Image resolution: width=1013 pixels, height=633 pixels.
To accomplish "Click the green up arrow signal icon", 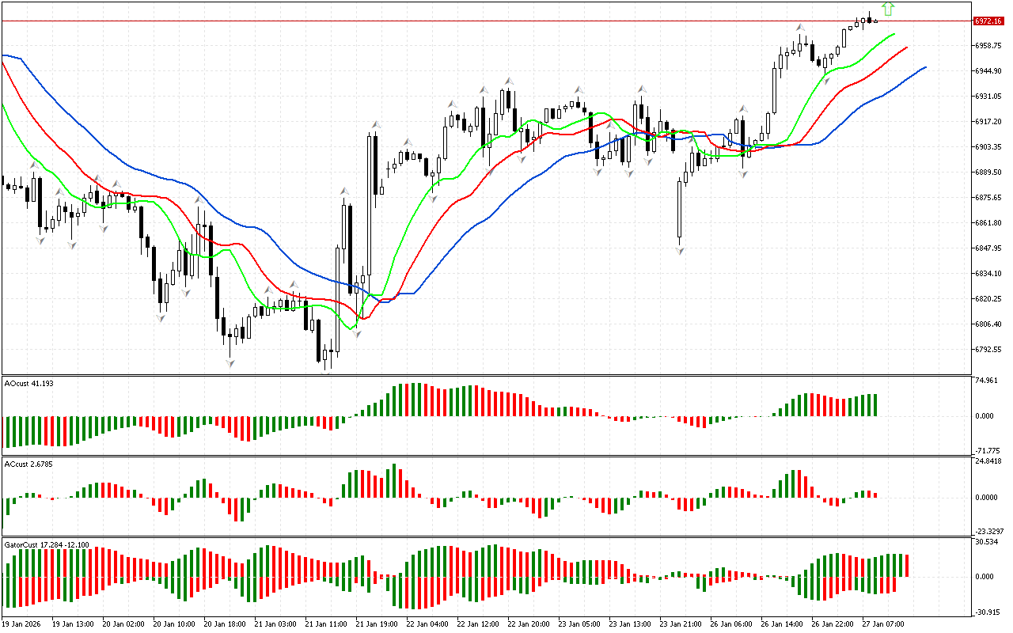I will [x=888, y=9].
